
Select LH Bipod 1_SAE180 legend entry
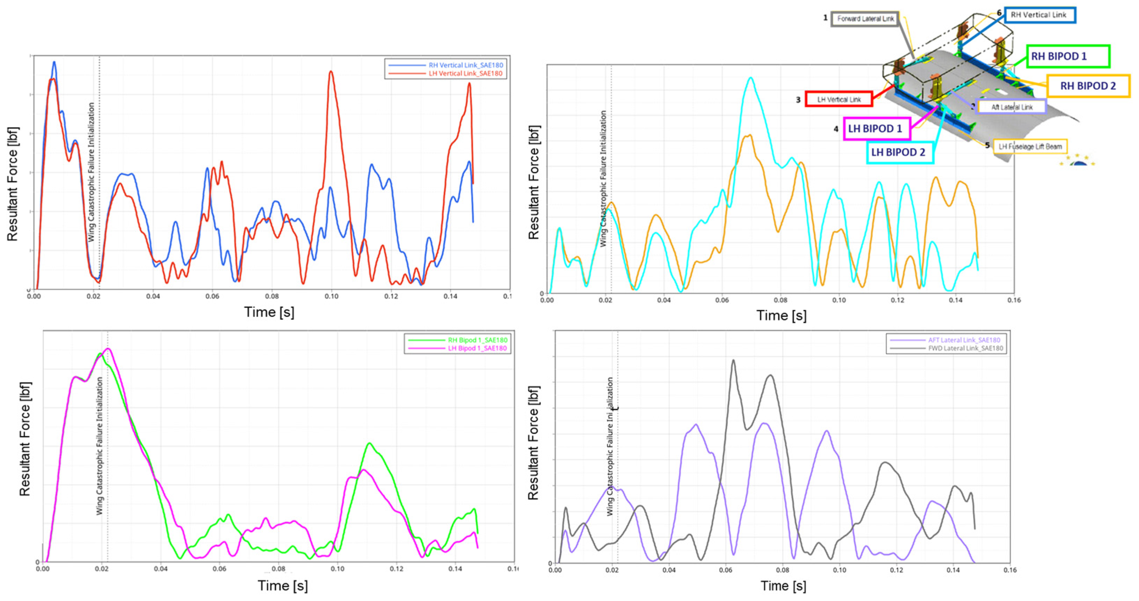[477, 348]
